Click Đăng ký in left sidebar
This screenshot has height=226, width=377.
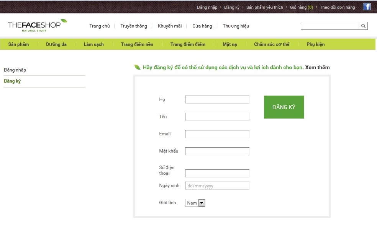(12, 81)
